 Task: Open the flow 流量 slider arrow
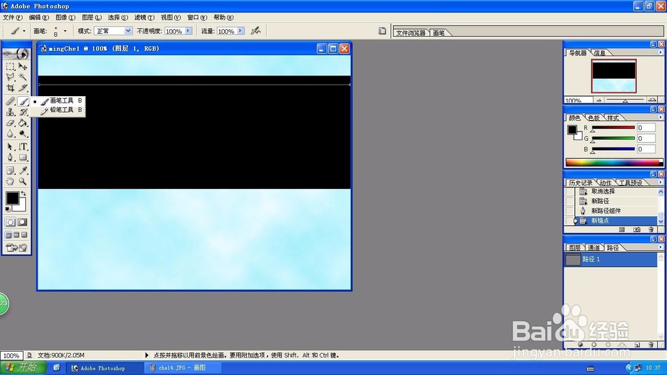coord(240,31)
